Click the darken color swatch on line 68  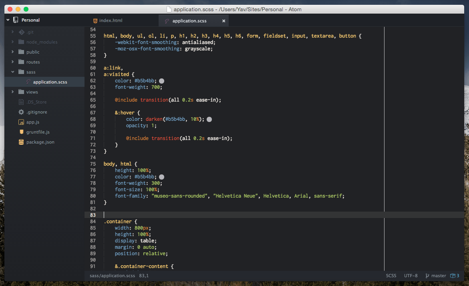(x=209, y=119)
